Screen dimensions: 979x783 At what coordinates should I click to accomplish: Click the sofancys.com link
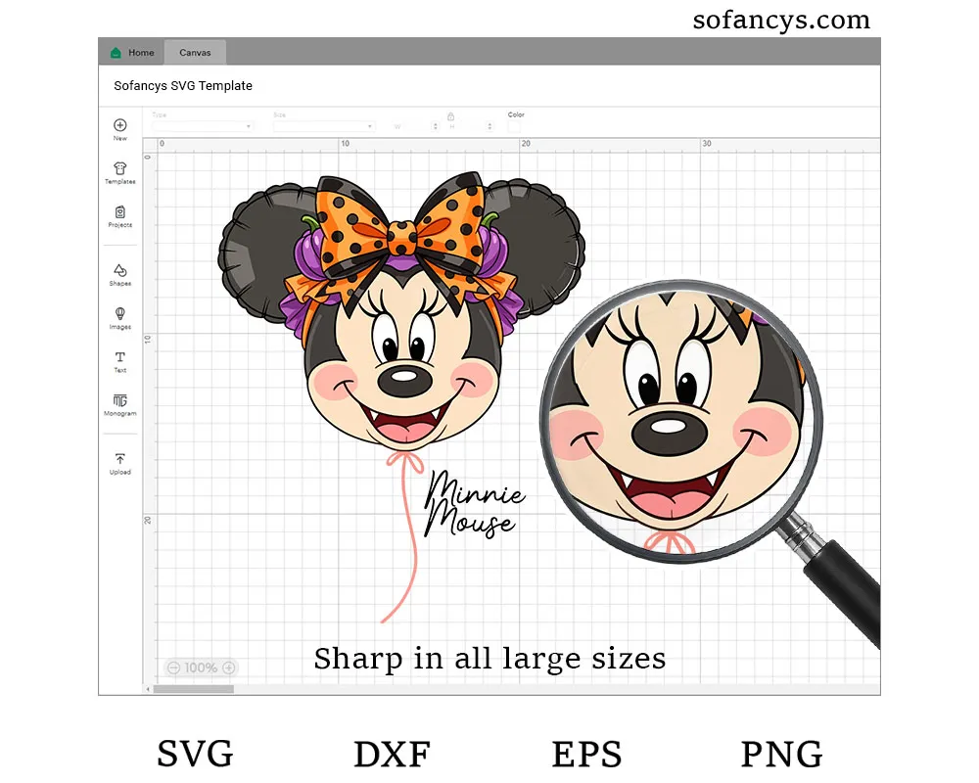coord(781,20)
